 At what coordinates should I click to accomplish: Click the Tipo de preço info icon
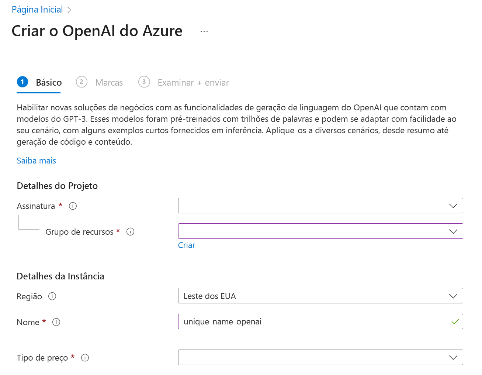85,358
